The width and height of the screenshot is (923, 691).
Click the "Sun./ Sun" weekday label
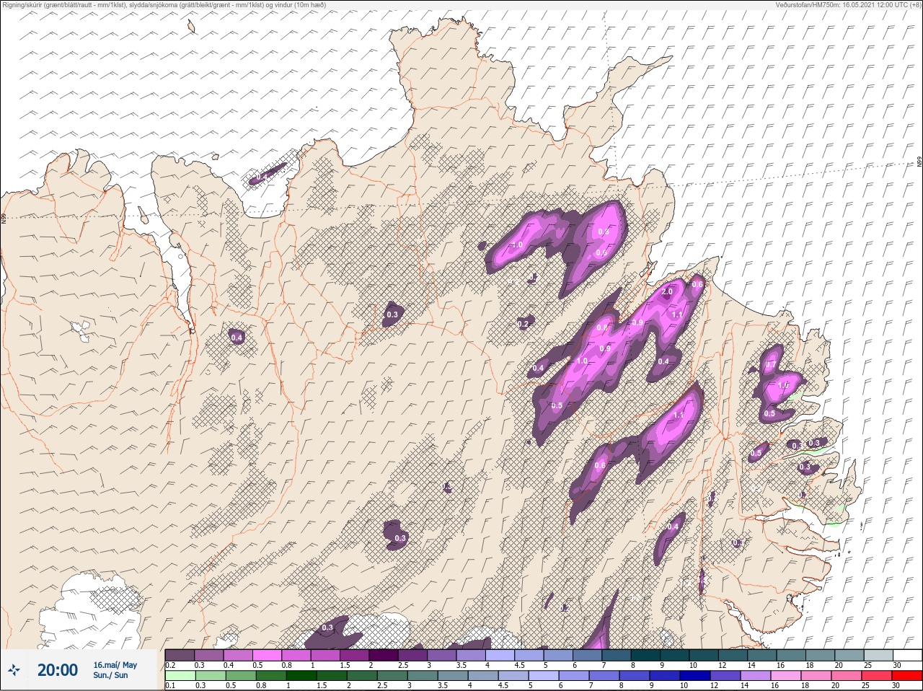tap(110, 675)
